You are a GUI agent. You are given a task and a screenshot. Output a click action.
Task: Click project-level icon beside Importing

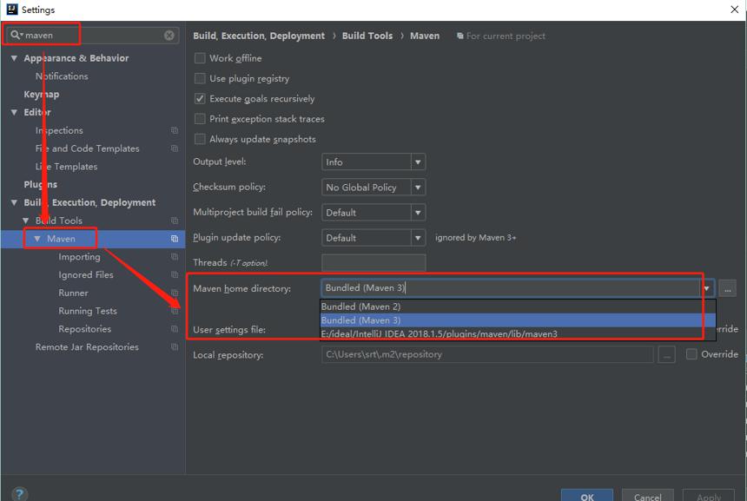(x=175, y=257)
